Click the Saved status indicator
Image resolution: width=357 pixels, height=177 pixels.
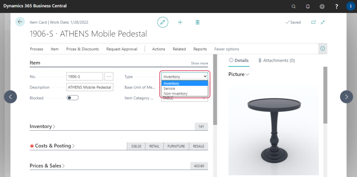293,22
